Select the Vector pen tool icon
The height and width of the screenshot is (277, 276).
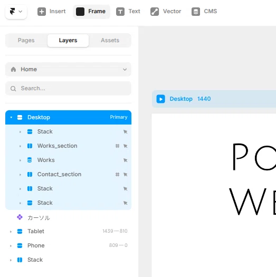point(155,12)
